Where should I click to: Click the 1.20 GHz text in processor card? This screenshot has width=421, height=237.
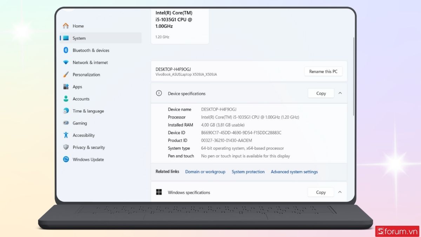coord(162,37)
